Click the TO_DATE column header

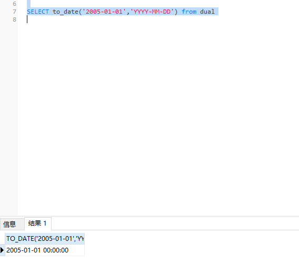[45, 239]
